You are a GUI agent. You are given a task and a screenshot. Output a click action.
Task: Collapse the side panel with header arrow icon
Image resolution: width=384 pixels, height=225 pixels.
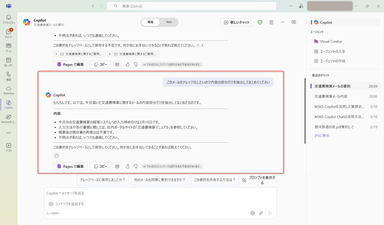click(x=293, y=22)
